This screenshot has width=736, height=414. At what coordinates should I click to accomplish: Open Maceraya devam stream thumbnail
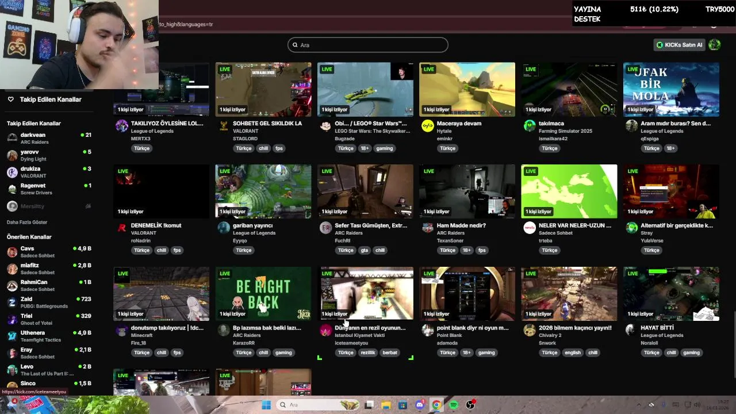pyautogui.click(x=467, y=89)
